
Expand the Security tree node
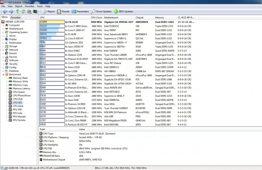tap(3, 64)
